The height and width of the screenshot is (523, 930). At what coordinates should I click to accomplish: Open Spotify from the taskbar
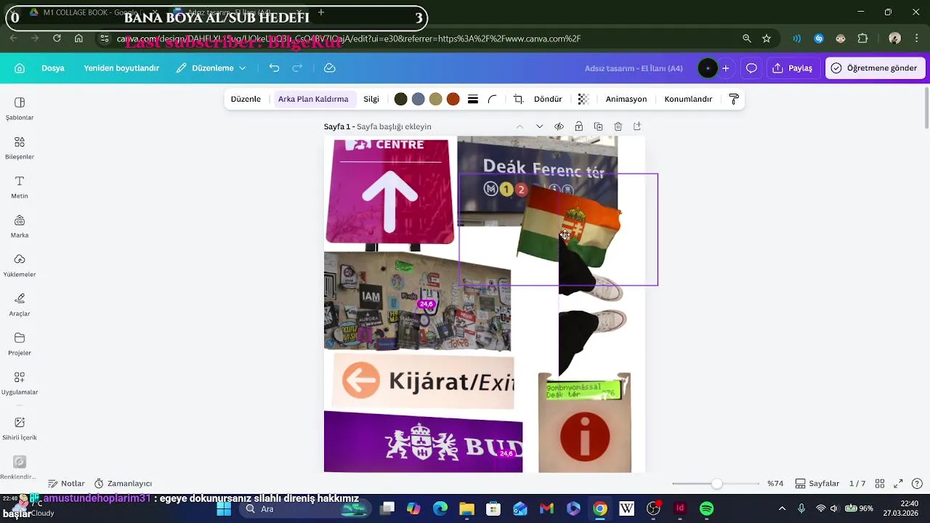coord(706,508)
